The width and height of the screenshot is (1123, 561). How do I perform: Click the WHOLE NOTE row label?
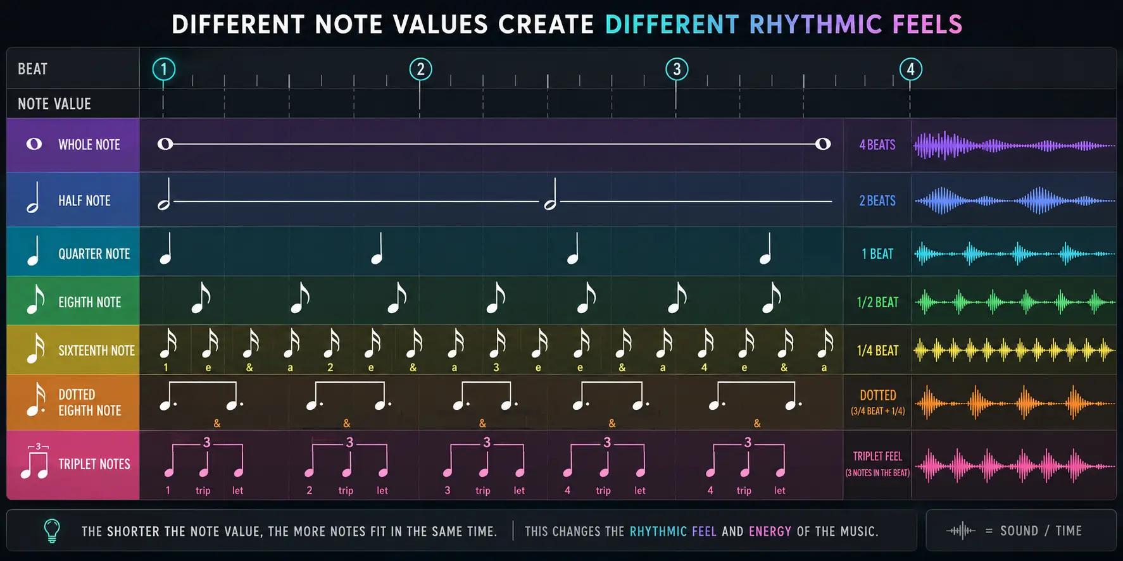(89, 145)
